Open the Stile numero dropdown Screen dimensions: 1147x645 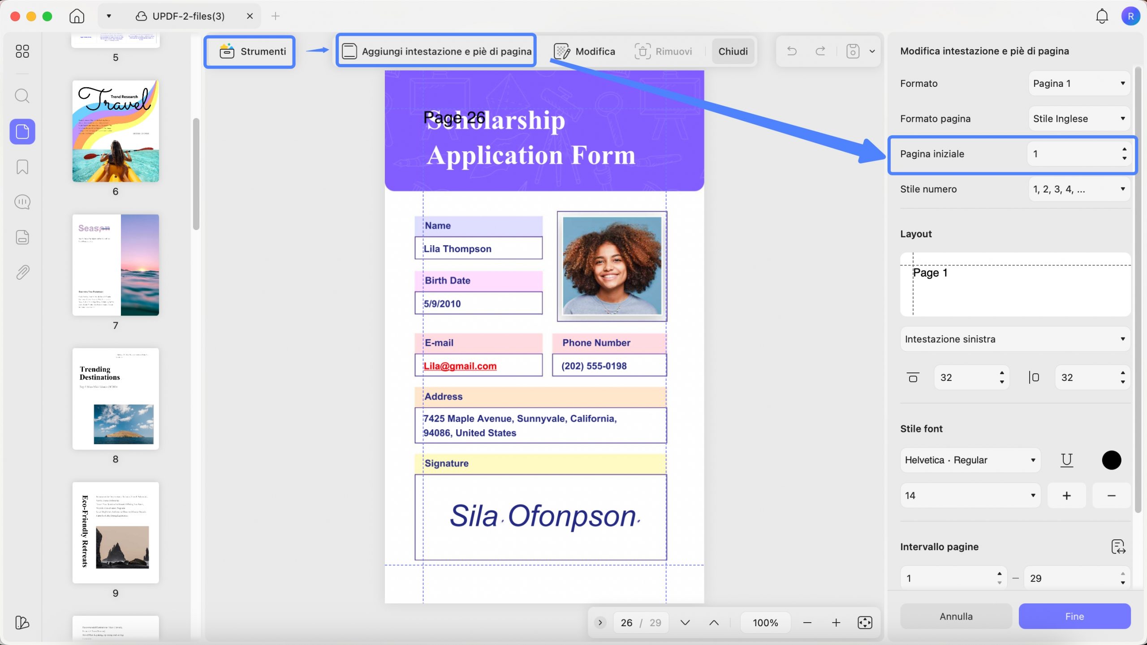pos(1079,189)
